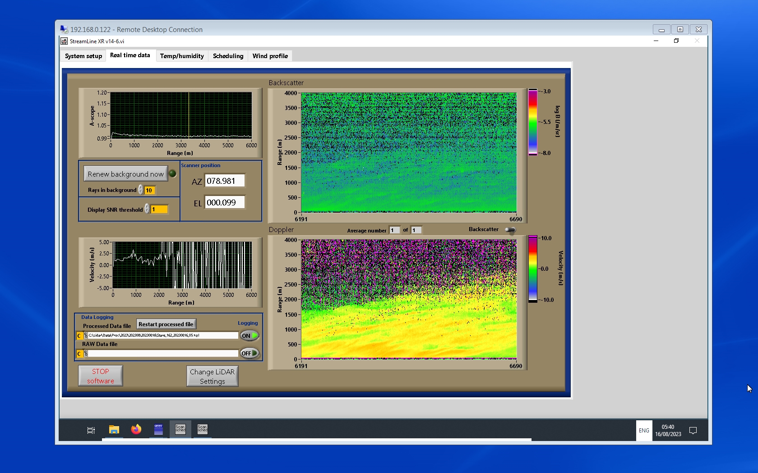Launch Firefox from the taskbar

[x=136, y=430]
